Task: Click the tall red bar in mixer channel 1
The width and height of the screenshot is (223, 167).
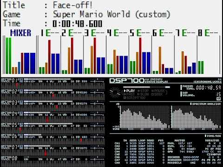Action: pos(49,57)
